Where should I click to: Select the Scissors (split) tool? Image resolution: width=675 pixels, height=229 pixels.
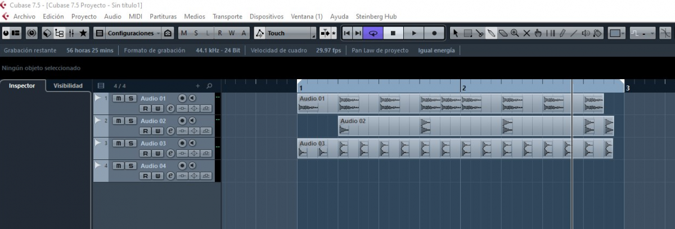(x=479, y=33)
